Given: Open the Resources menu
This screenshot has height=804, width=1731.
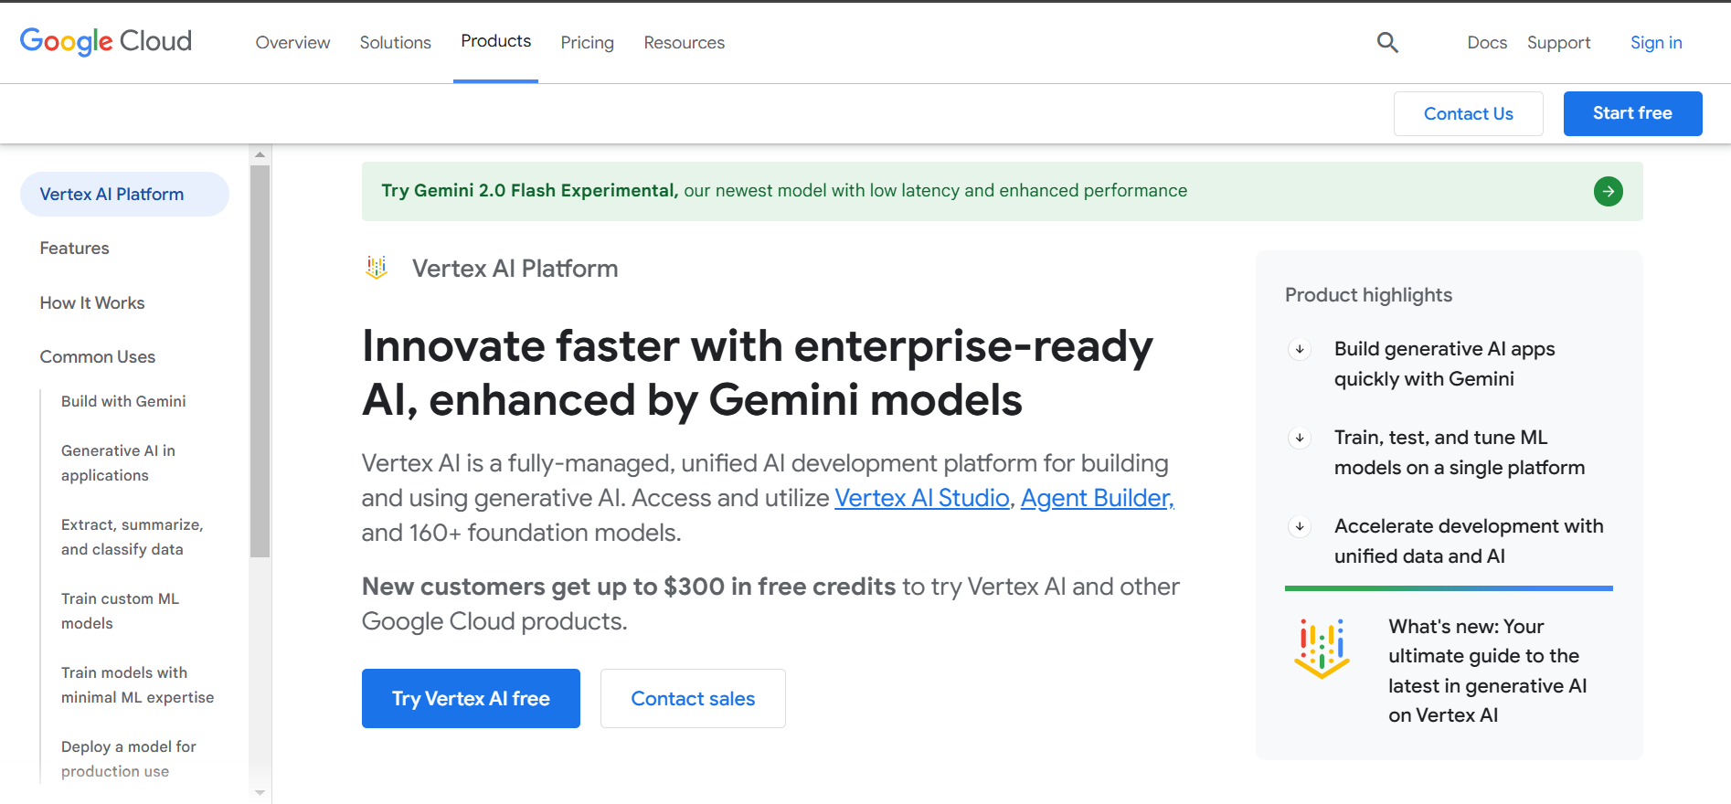Looking at the screenshot, I should coord(684,42).
